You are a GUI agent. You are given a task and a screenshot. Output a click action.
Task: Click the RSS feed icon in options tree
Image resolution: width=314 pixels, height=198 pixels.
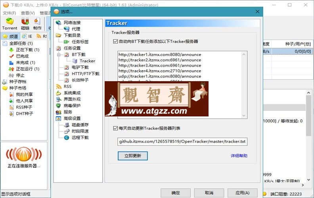coord(58,86)
